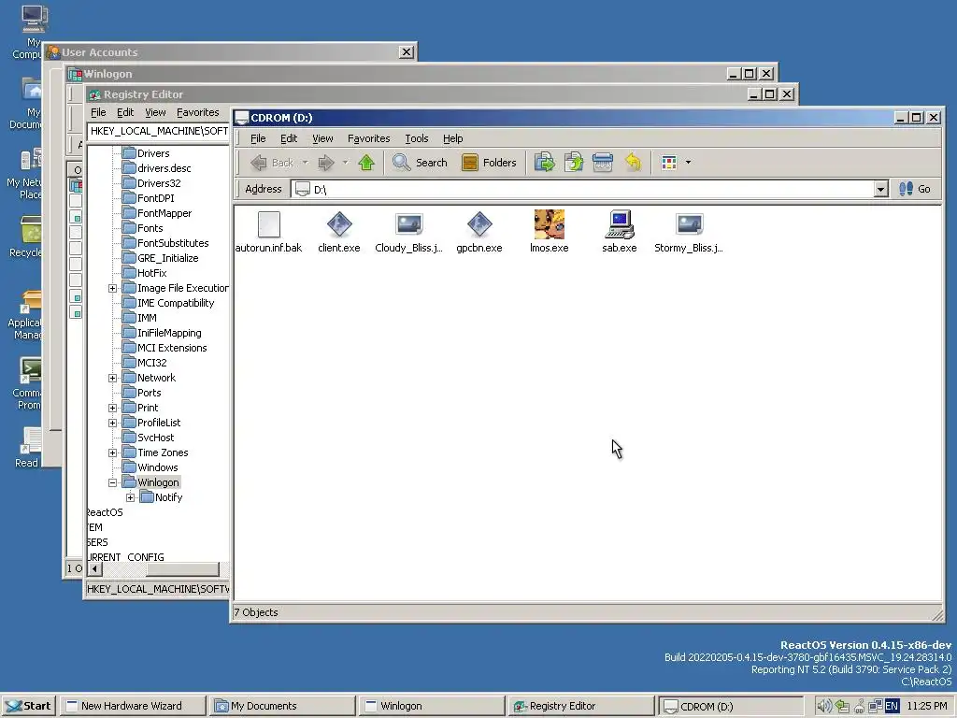Switch to Registry Editor taskbar button
The width and height of the screenshot is (957, 718).
[x=579, y=706]
